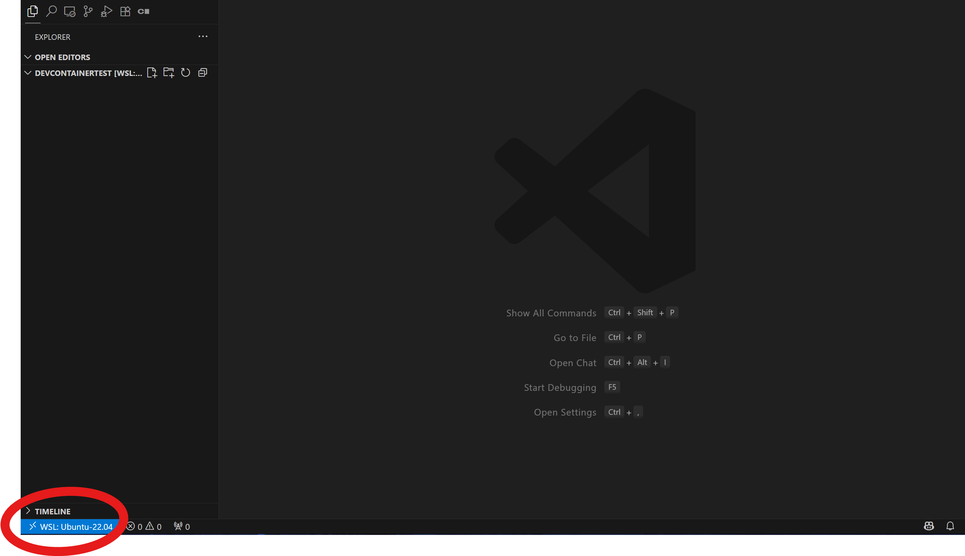Click the New Folder icon

tap(169, 73)
